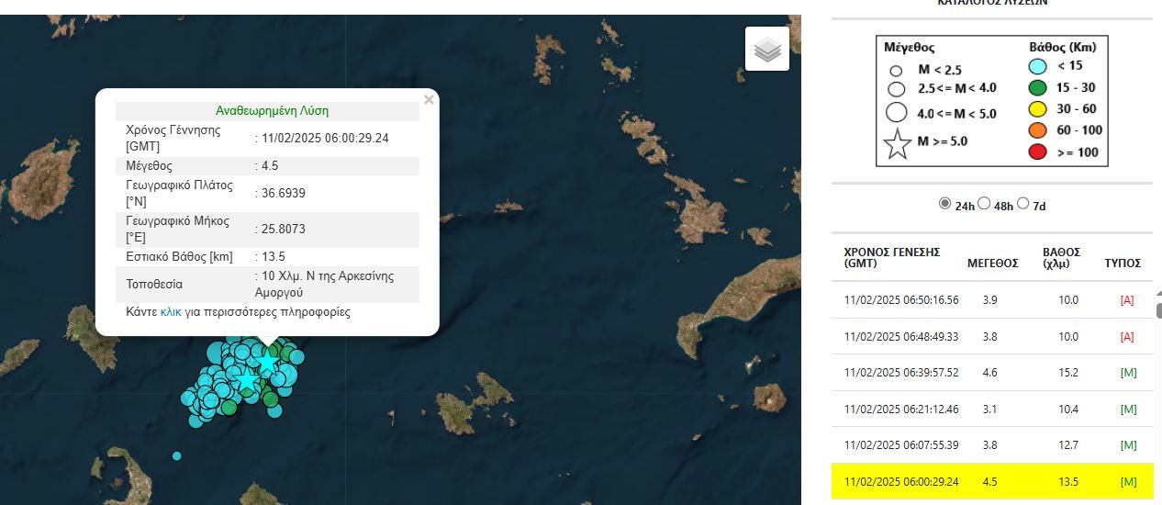Image resolution: width=1162 pixels, height=505 pixels.
Task: Follow the κλικ link for more information
Action: [171, 312]
